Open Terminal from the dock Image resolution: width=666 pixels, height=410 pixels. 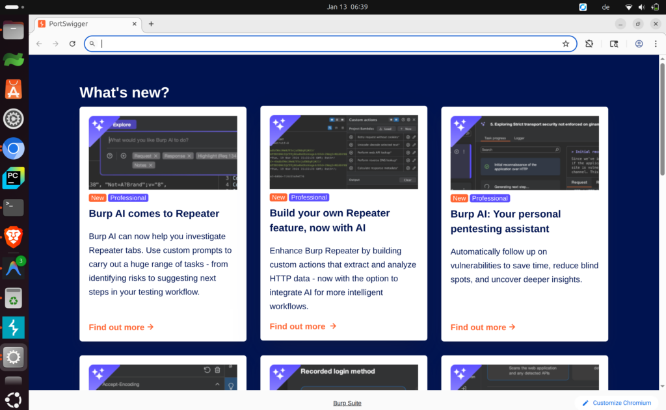tap(14, 207)
